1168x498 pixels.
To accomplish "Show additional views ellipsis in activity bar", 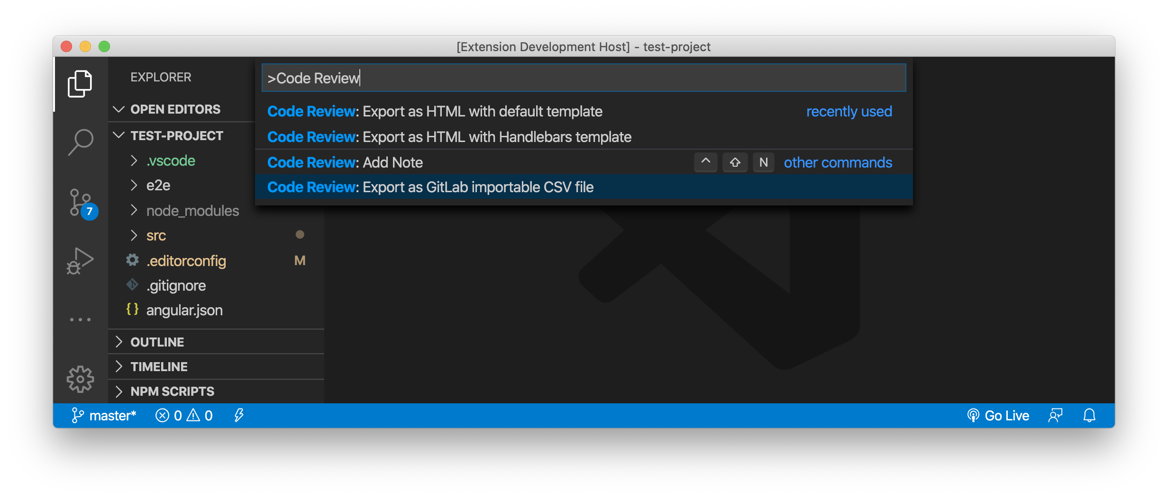I will (x=80, y=320).
